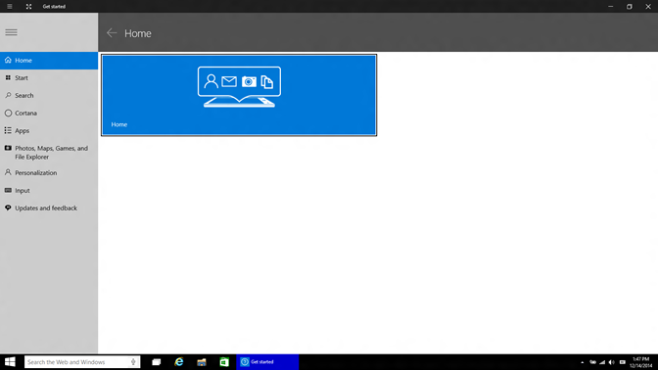The height and width of the screenshot is (370, 658).
Task: Open Updates and feedback section
Action: pyautogui.click(x=49, y=208)
